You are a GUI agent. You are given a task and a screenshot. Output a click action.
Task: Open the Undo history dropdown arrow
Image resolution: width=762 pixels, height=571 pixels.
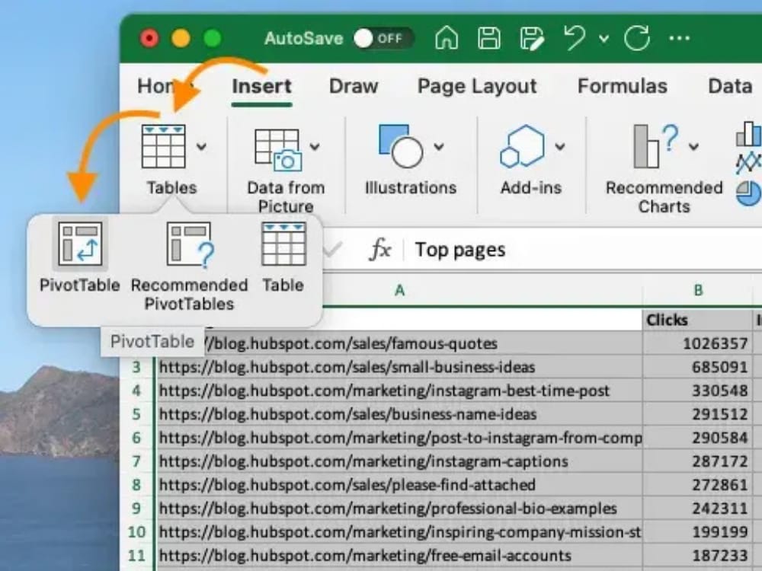pyautogui.click(x=604, y=38)
